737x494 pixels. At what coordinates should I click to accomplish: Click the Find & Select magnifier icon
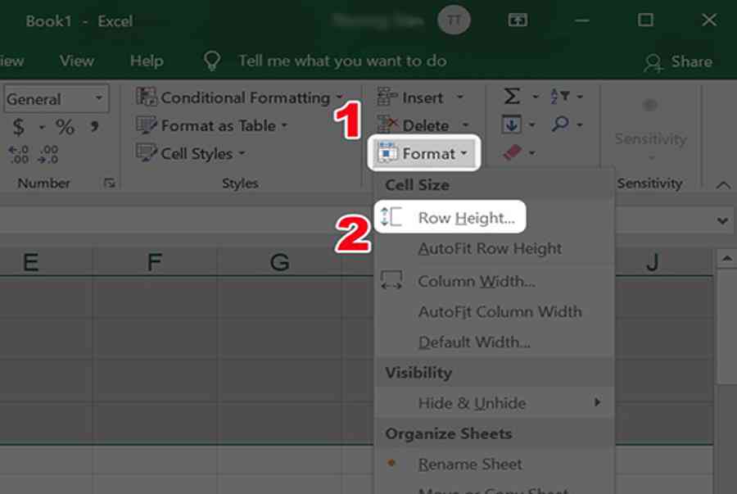(560, 124)
